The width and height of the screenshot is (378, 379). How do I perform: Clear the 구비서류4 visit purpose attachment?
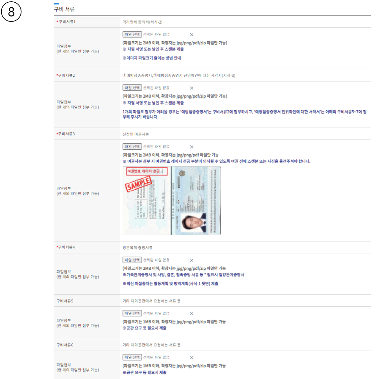192,260
